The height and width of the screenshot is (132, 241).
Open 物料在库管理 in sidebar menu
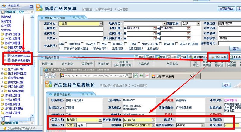click(x=12, y=100)
